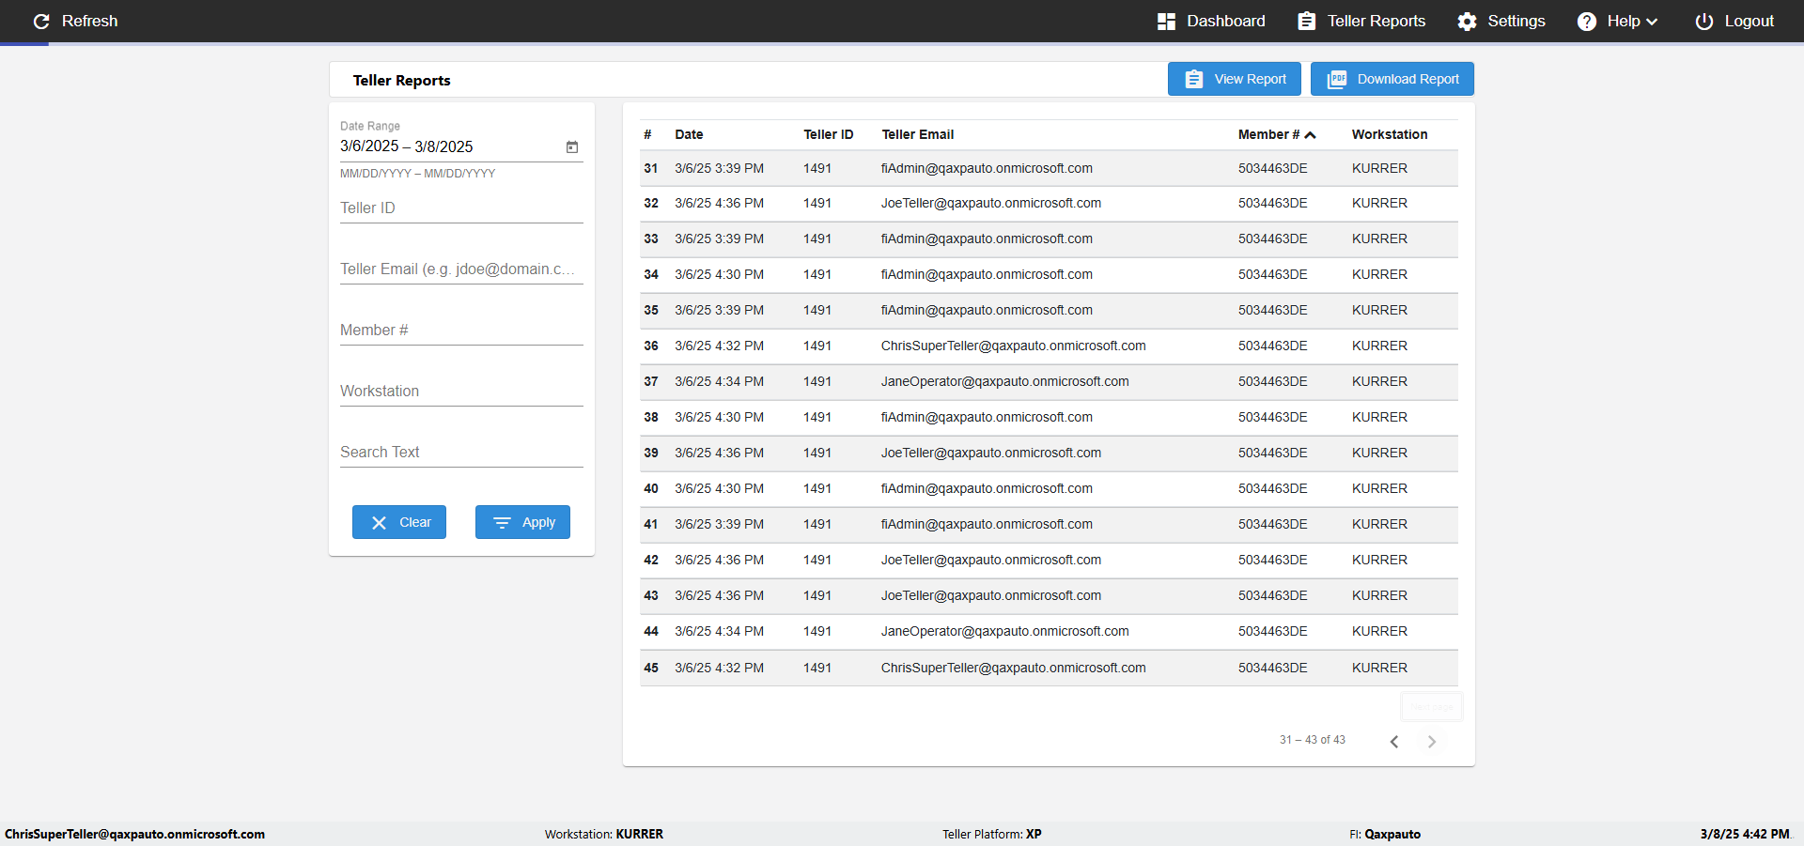Sort by the Member # column header
The height and width of the screenshot is (846, 1804).
coord(1276,134)
